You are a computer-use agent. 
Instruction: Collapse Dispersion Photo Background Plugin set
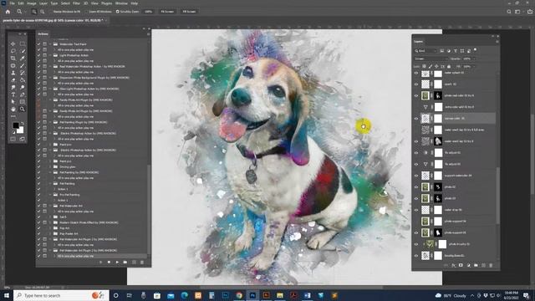(50, 78)
